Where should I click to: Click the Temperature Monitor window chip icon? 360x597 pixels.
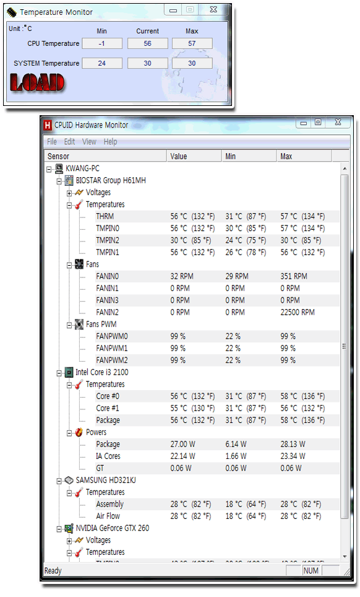(12, 12)
